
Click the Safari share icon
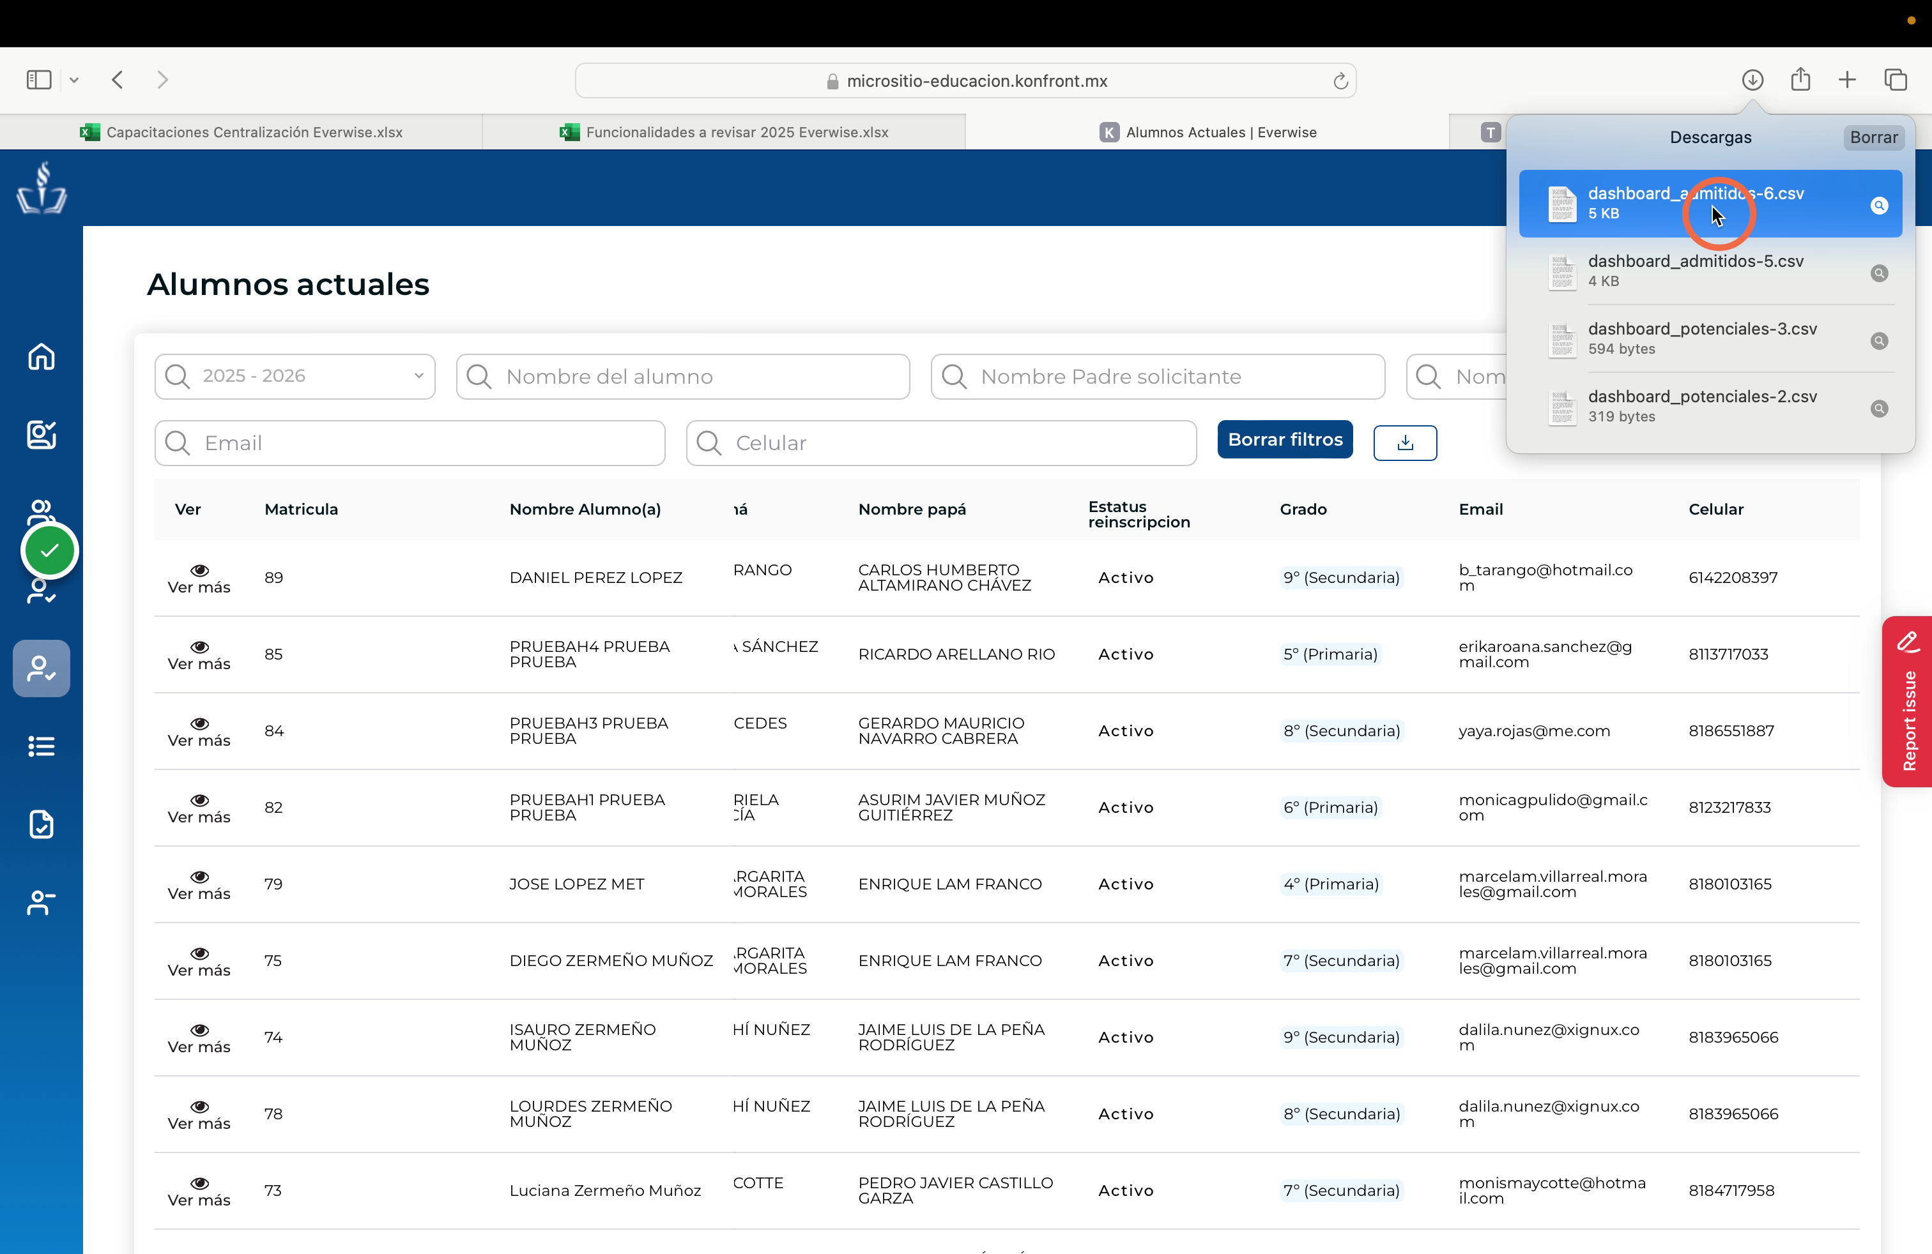pyautogui.click(x=1800, y=79)
